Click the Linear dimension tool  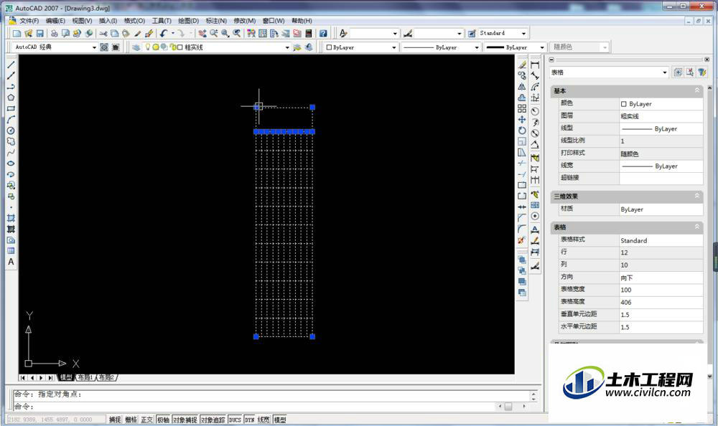[x=535, y=65]
